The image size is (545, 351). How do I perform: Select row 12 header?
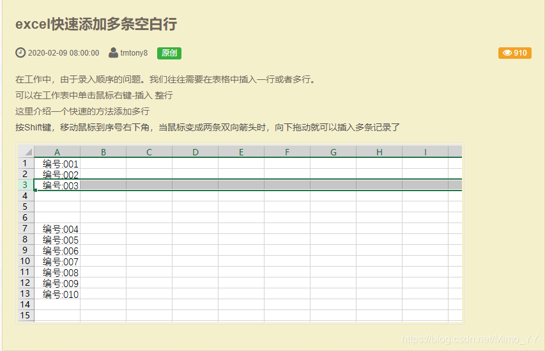click(x=26, y=283)
